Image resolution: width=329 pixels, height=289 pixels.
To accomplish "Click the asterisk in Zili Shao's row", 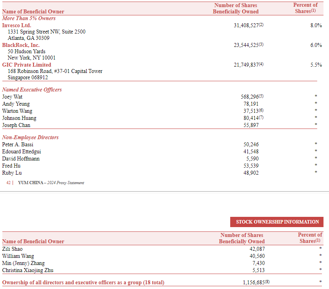I will [x=320, y=248].
